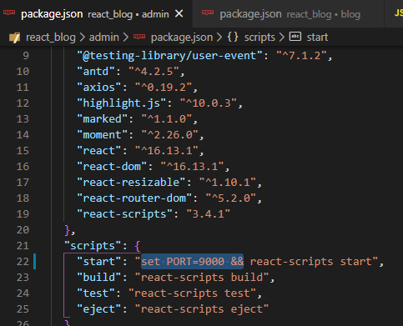Expand chevron after package.json breadcrumb
This screenshot has height=326, width=403.
pyautogui.click(x=219, y=38)
